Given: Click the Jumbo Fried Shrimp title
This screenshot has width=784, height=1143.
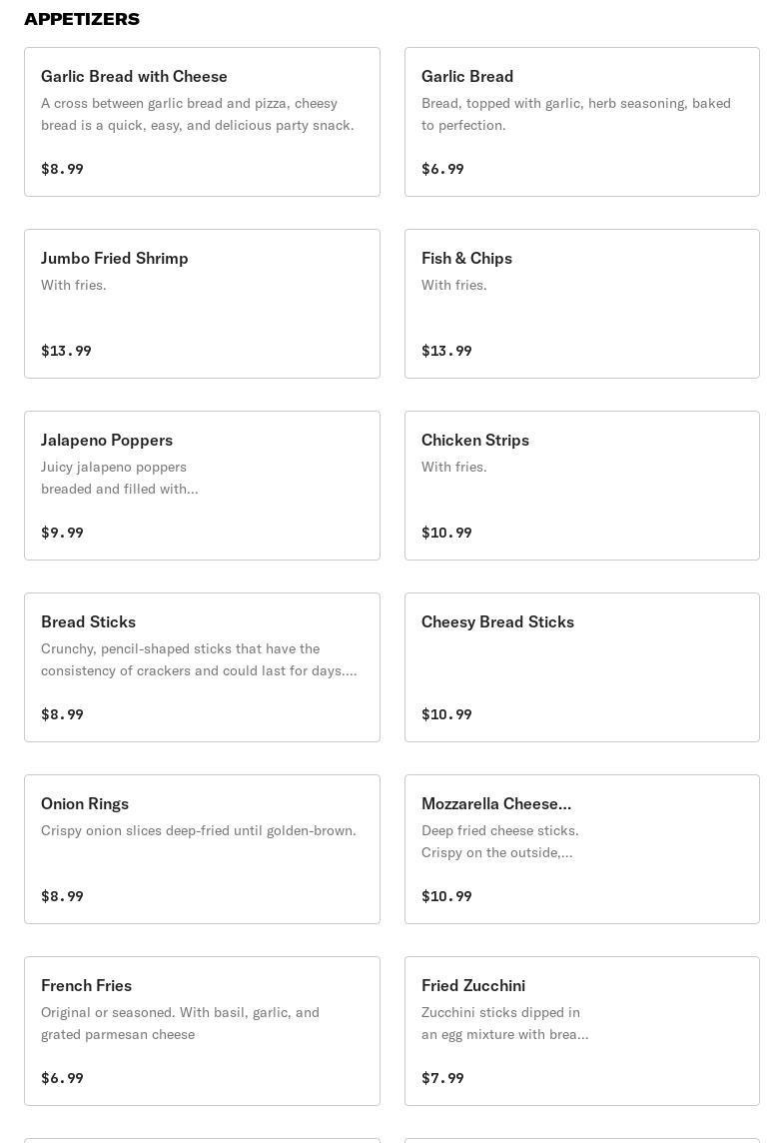Looking at the screenshot, I should pos(115,258).
